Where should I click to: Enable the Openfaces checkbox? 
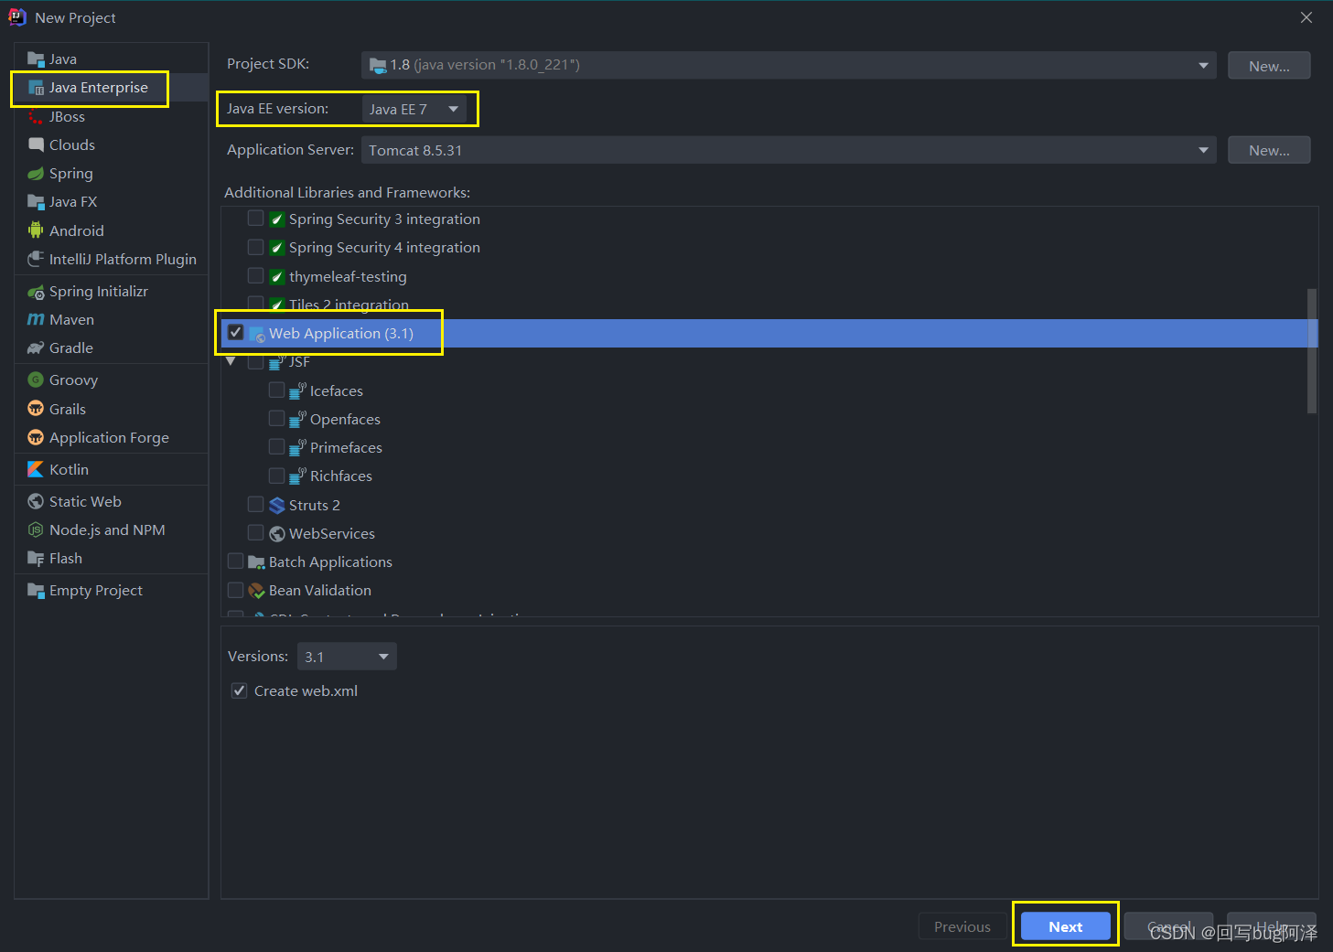[x=276, y=419]
